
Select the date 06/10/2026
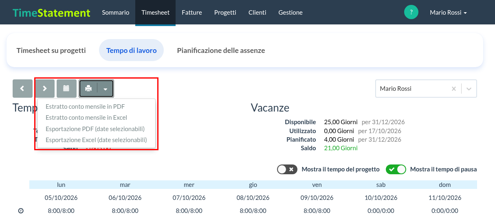[125, 198]
